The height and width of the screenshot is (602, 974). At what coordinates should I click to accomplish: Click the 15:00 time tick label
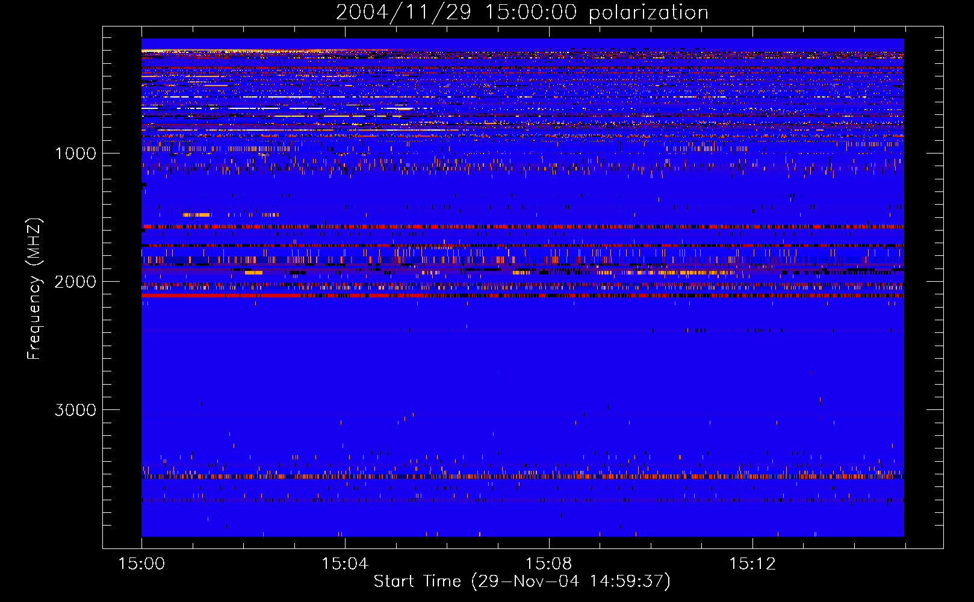[x=141, y=564]
